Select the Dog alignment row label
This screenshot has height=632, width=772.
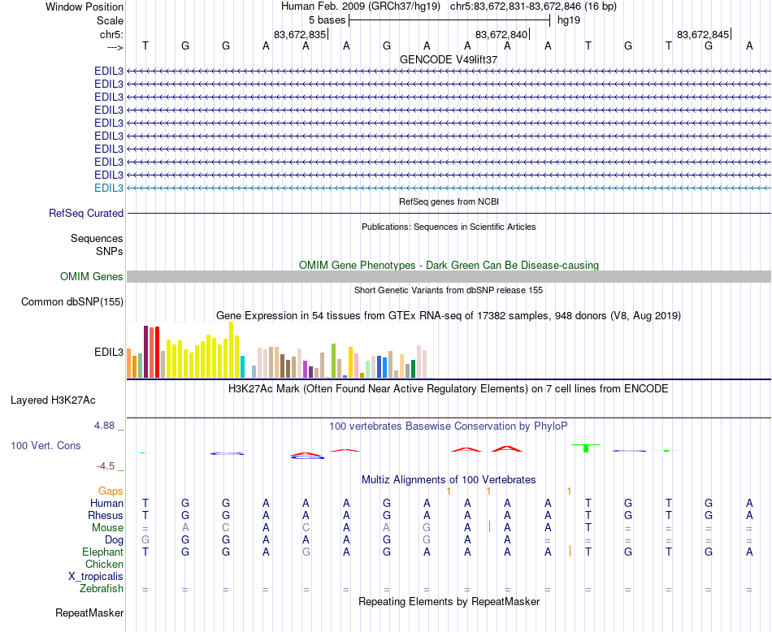click(115, 540)
